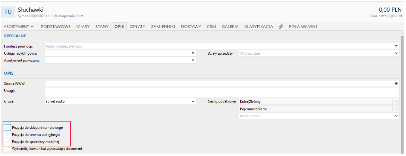
Task: Toggle Wyświetlaj komunikat wystawiając dokument checkbox
Action: click(x=8, y=149)
